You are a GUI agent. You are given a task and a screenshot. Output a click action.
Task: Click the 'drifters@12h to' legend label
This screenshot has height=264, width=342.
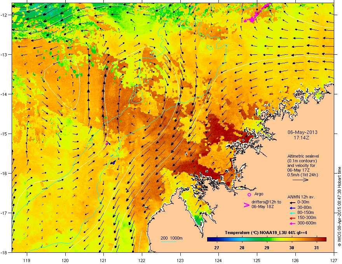(266, 202)
